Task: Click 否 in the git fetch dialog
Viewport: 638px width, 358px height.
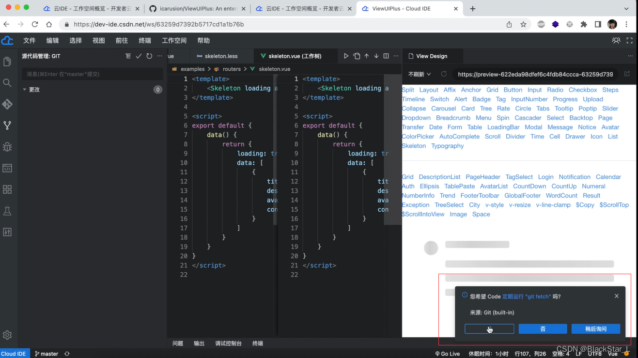Action: tap(543, 329)
